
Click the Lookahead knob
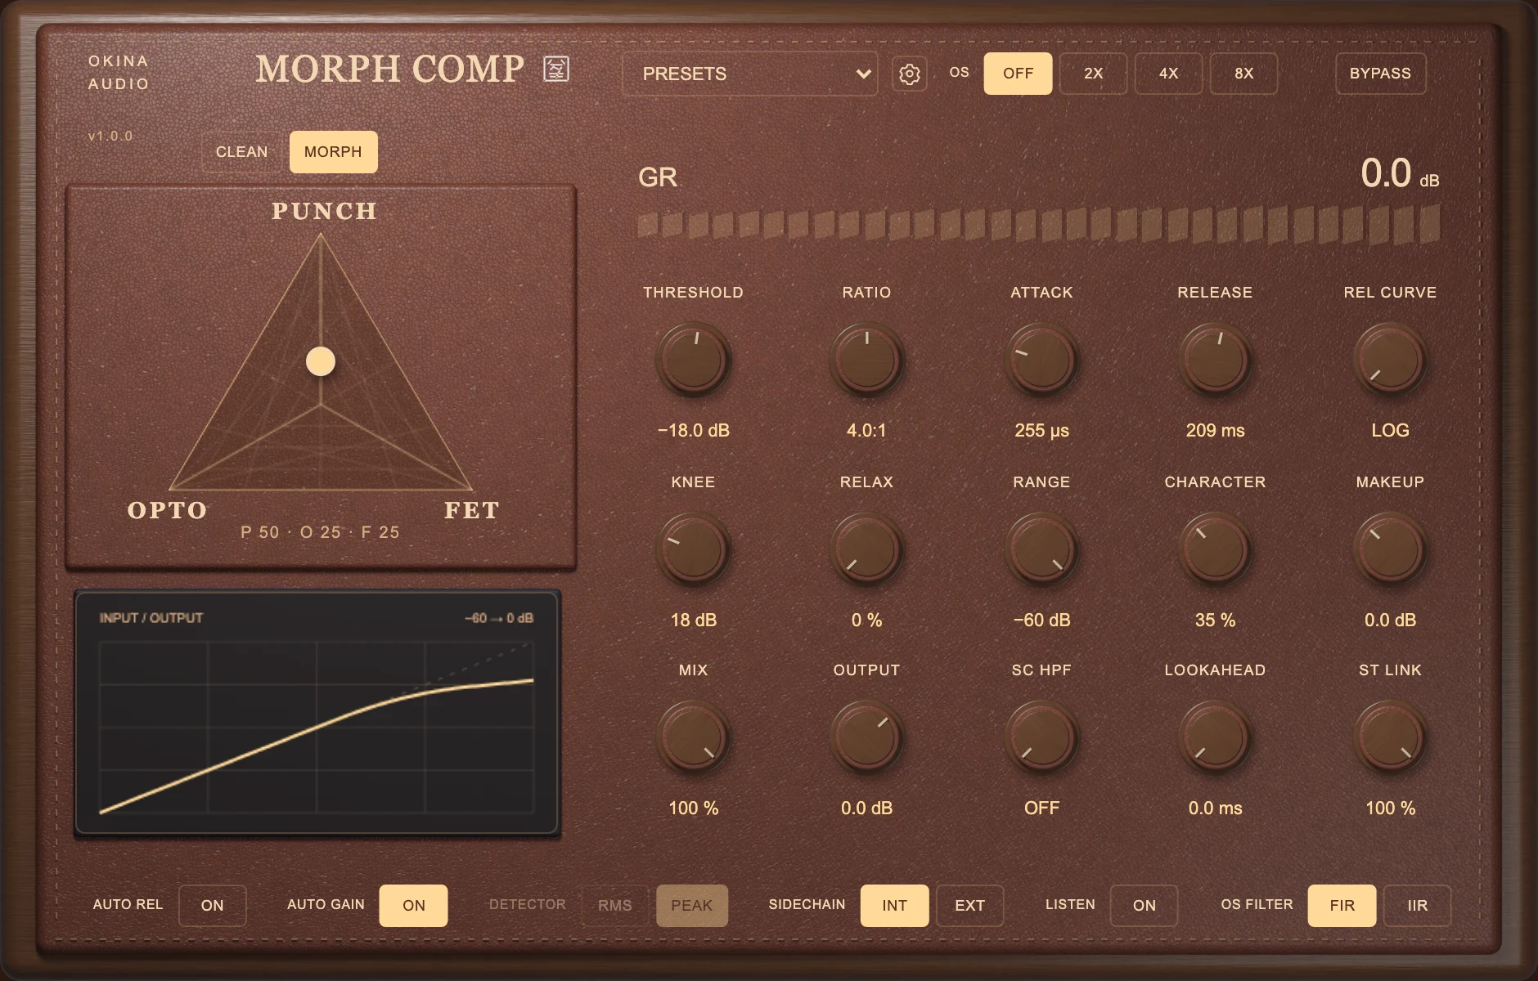[1215, 737]
